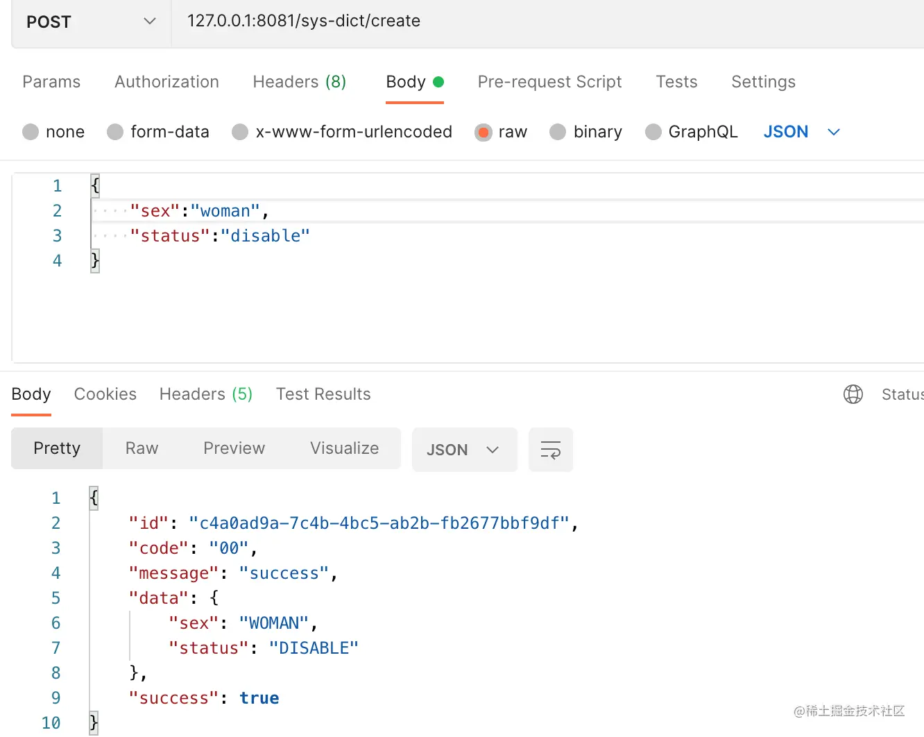Select the none body type radio
The width and height of the screenshot is (924, 737).
coord(31,132)
